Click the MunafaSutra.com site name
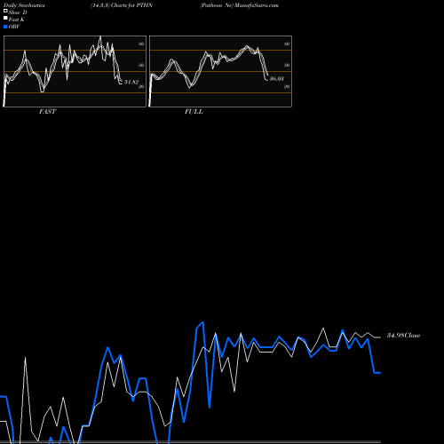The image size is (444, 444). pos(257,5)
